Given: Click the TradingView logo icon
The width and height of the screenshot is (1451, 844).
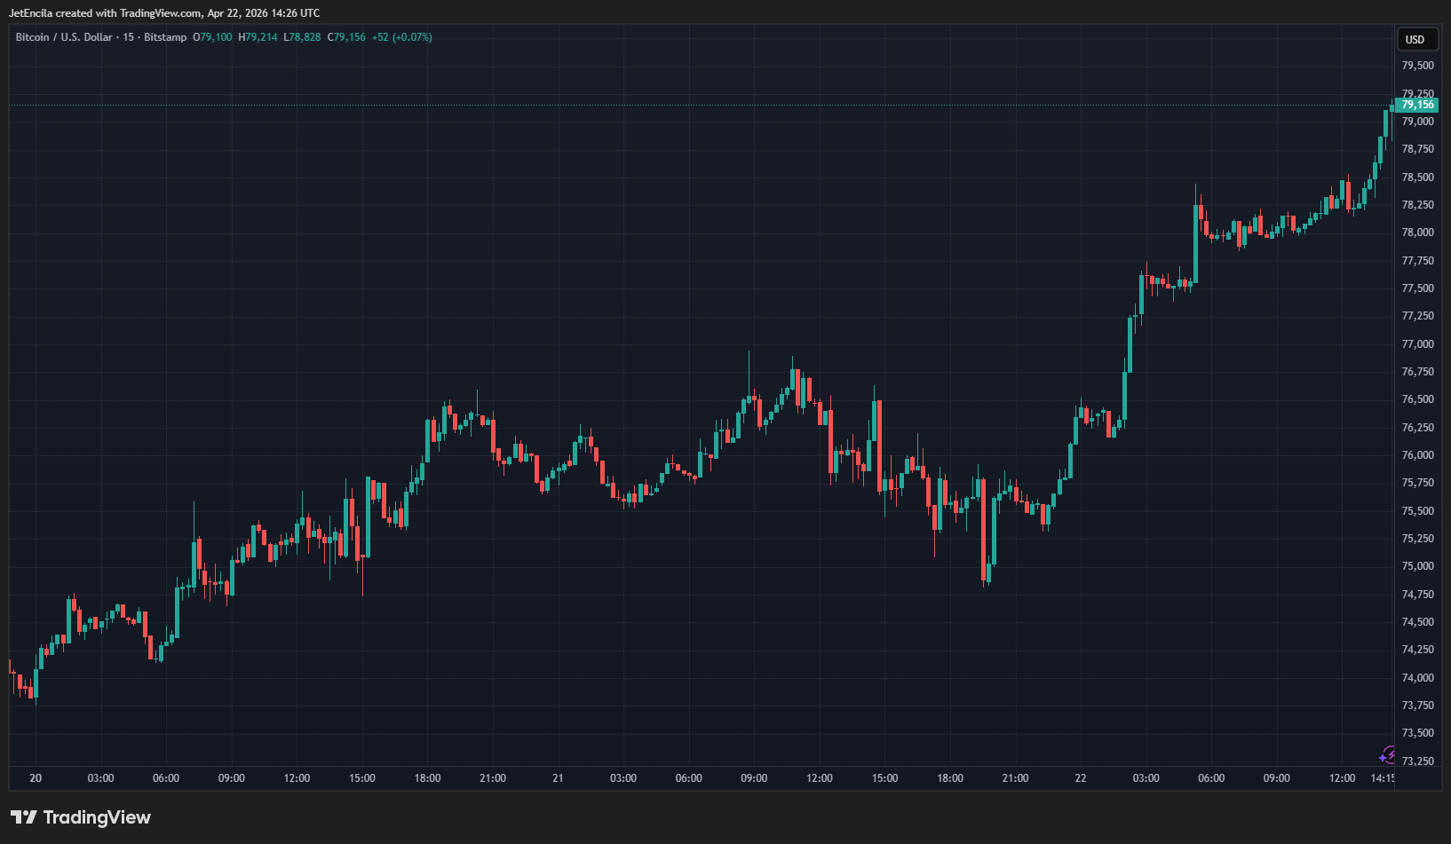Looking at the screenshot, I should click(23, 817).
